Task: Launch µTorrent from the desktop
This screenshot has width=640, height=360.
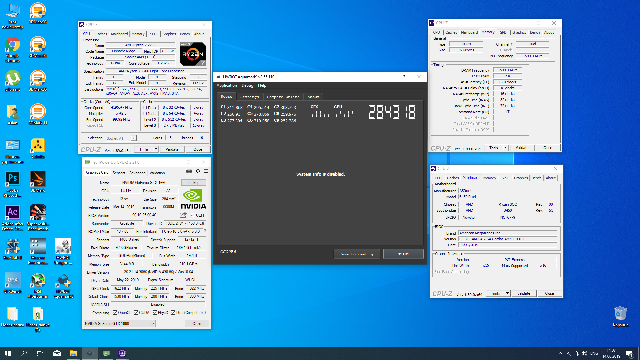Action: pos(12,81)
